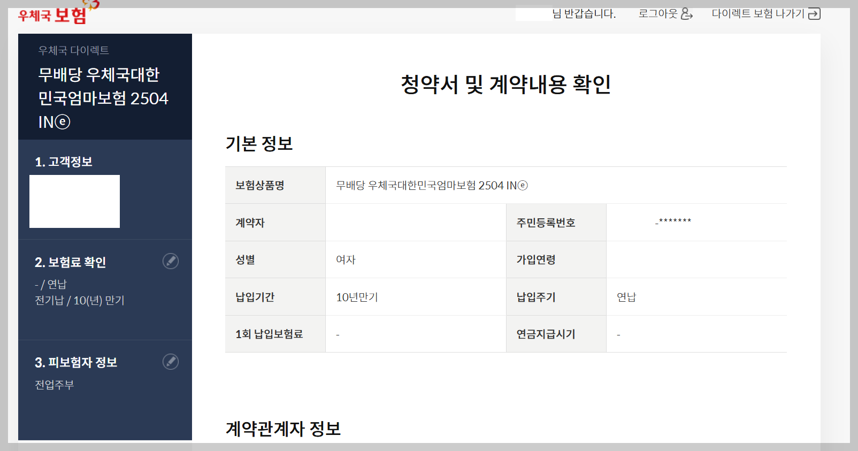Click product name value 무배당 우체국대한민국엄마보험 2504

(432, 185)
